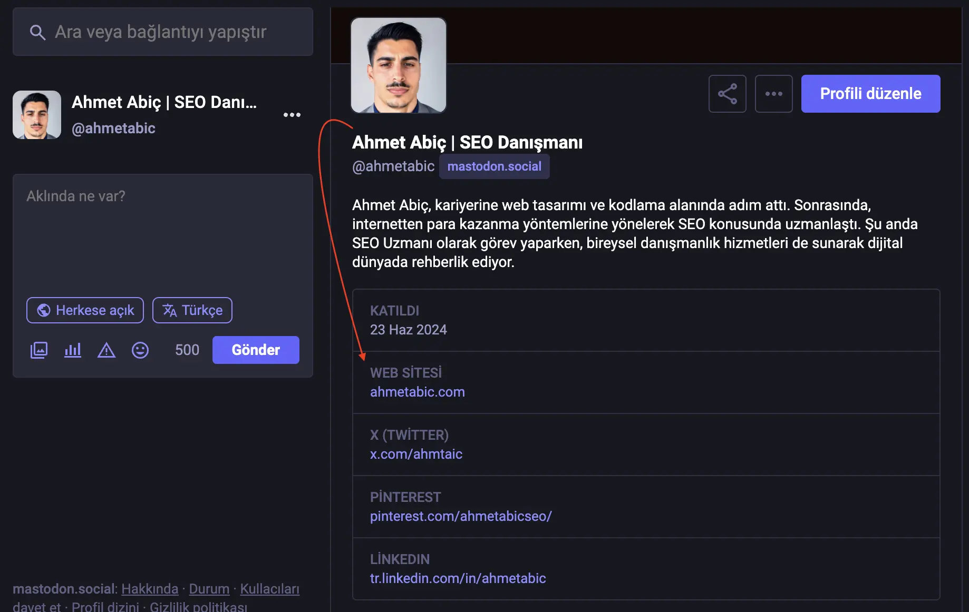Click the "Ahmet Abiç | SEO Danışmanı" profile heading

(468, 142)
